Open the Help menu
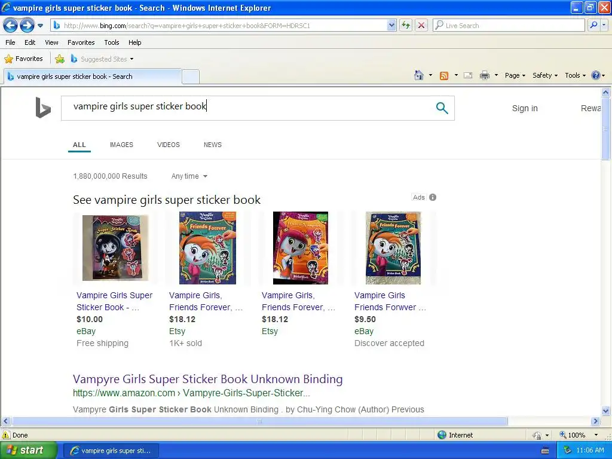This screenshot has width=612, height=459. [x=134, y=42]
